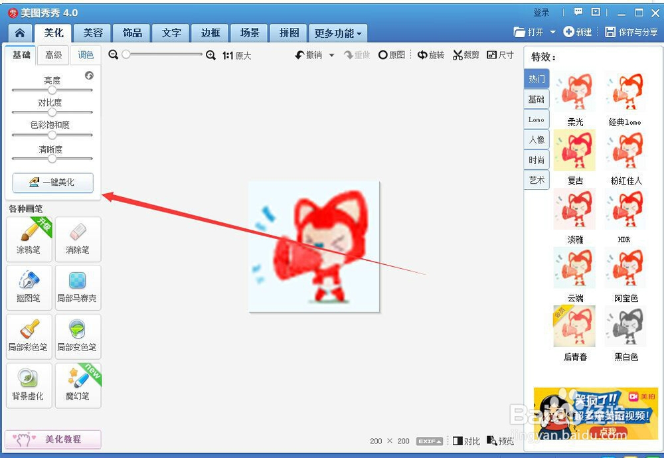Adjust the 对比度 contrast slider
Image resolution: width=664 pixels, height=458 pixels.
click(52, 112)
